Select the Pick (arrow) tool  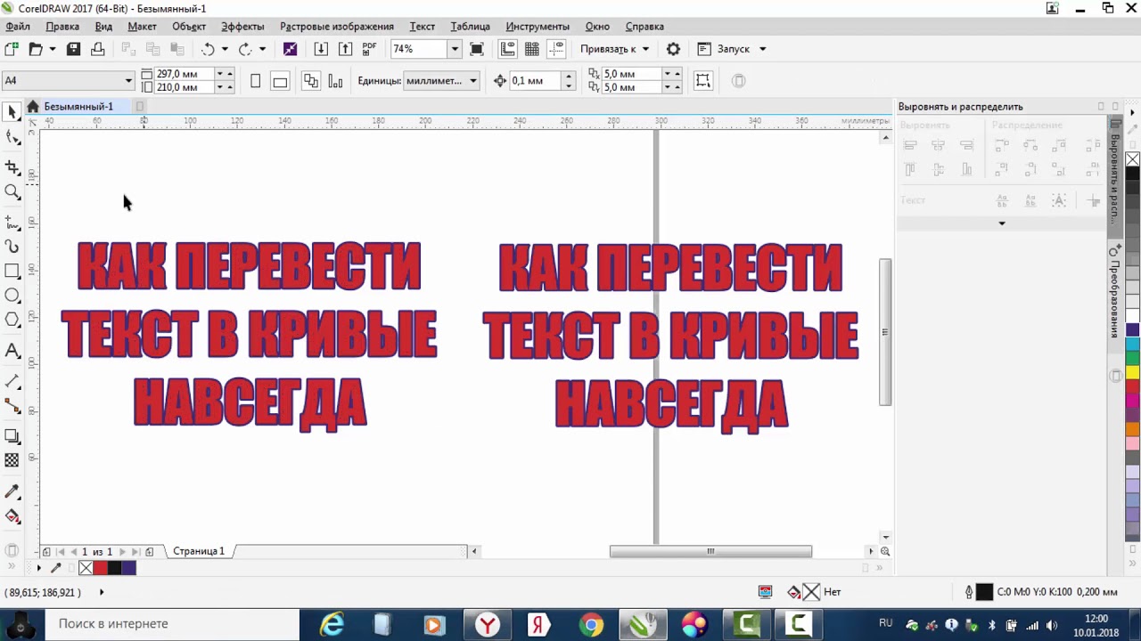12,112
